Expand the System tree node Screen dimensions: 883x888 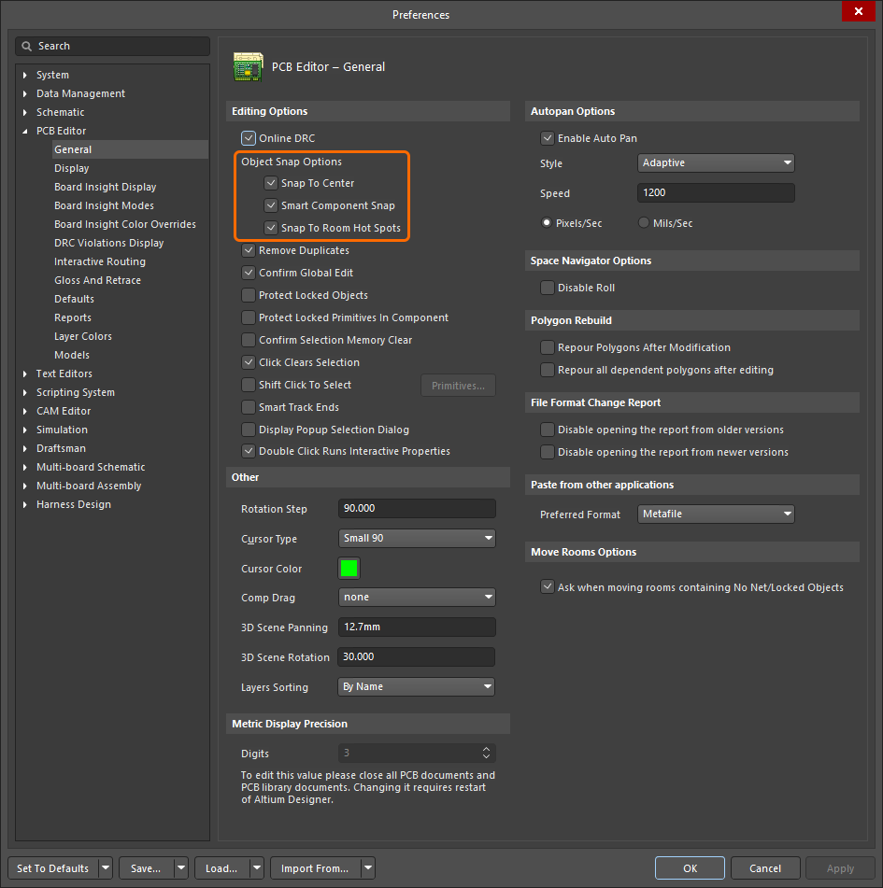[25, 75]
